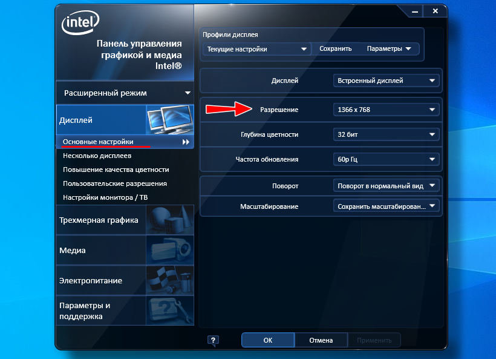Open Несколько дисплеев settings
496x359 pixels.
(97, 156)
